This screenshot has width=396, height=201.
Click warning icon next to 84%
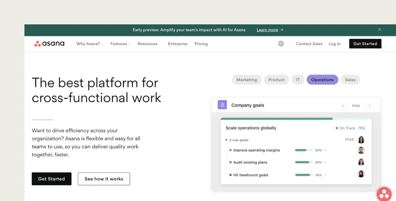(x=325, y=175)
